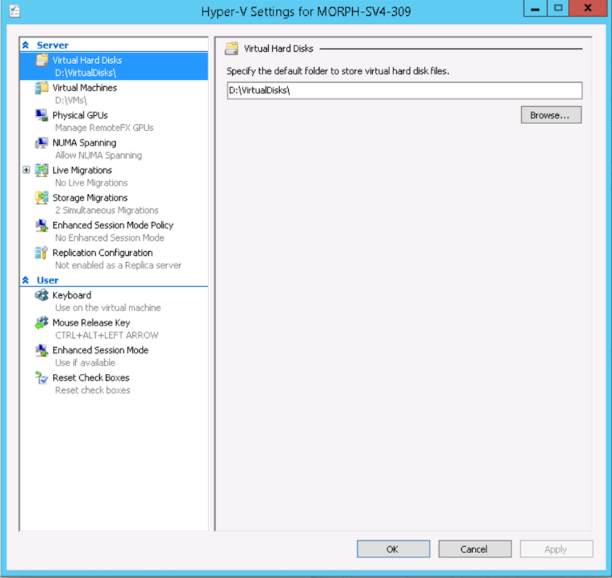612x578 pixels.
Task: Apply the Hyper-V settings changes
Action: click(555, 549)
